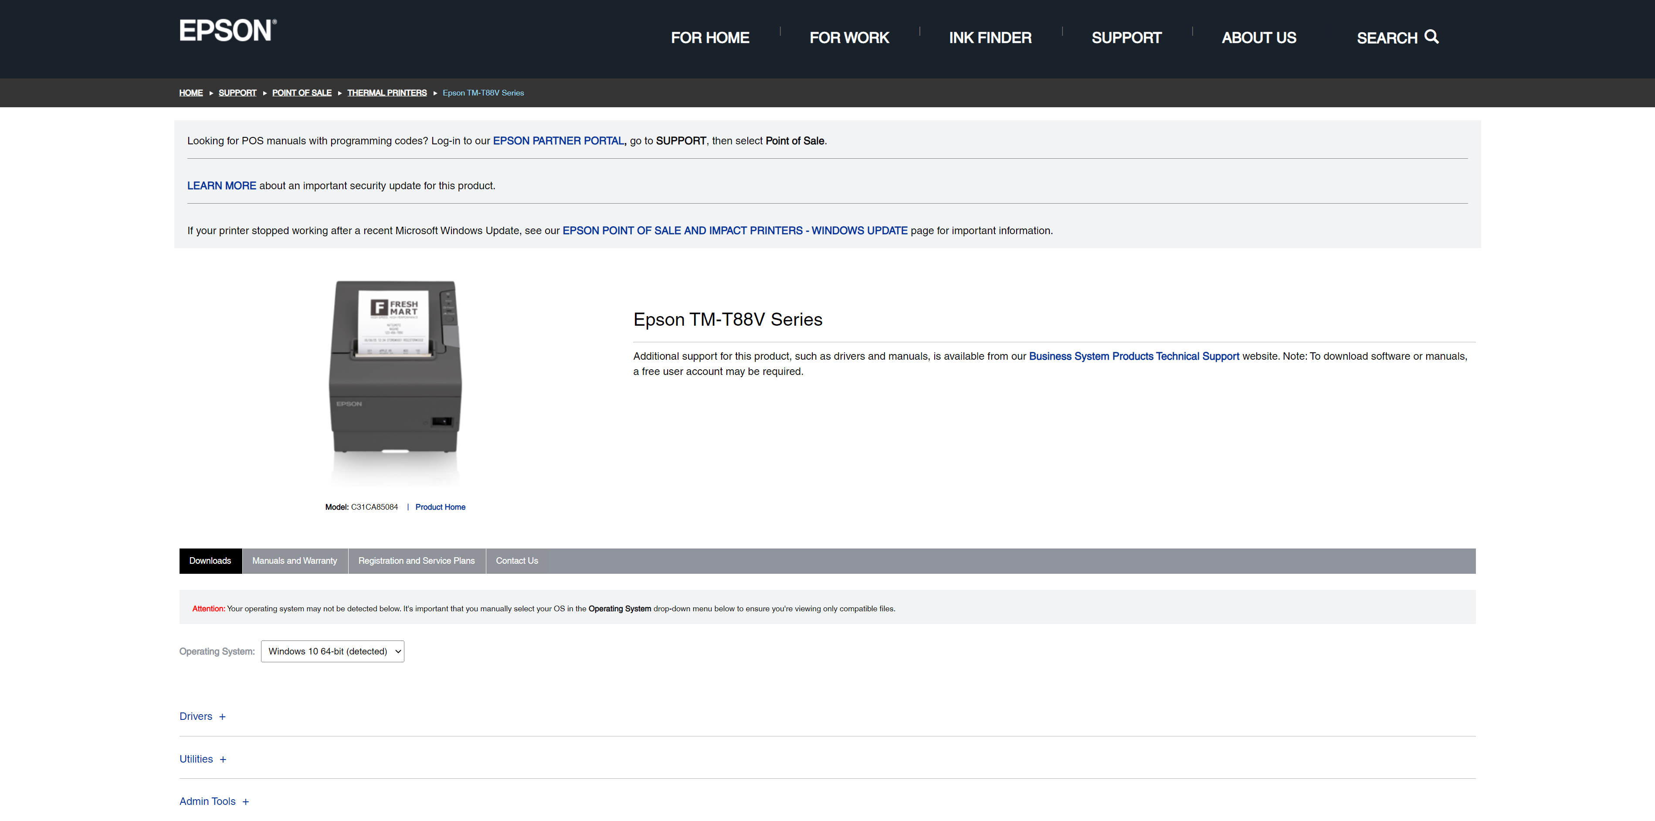Open Registration and Service Plans tab
This screenshot has height=821, width=1655.
[x=416, y=561]
